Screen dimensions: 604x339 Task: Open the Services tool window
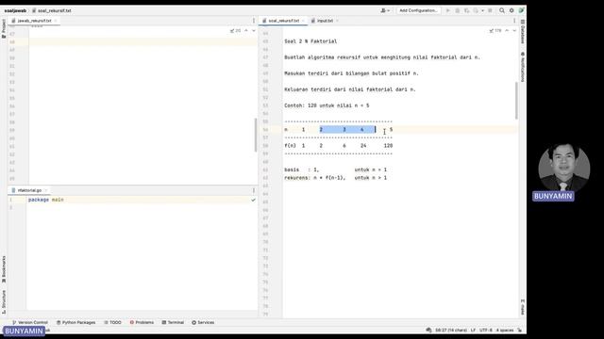(203, 322)
